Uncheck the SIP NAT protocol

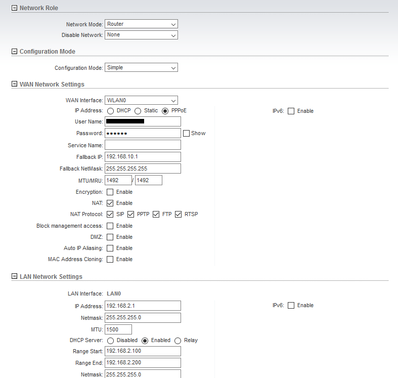[x=110, y=215]
